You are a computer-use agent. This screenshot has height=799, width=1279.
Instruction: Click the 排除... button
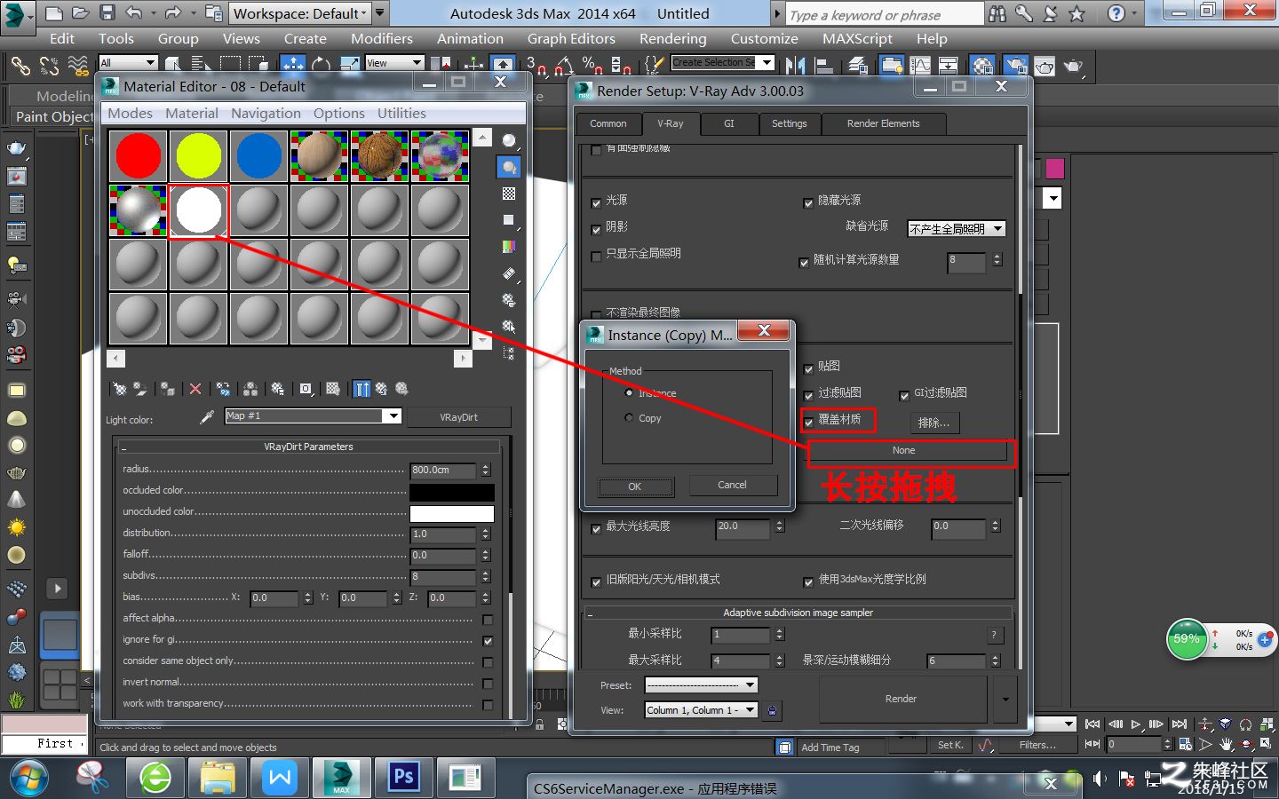(x=933, y=423)
